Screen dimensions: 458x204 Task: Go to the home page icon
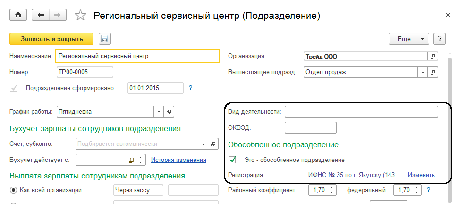18,15
